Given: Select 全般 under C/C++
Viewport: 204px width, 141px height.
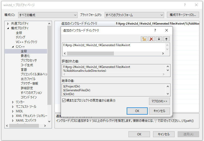Looking at the screenshot, I should (x=24, y=51).
